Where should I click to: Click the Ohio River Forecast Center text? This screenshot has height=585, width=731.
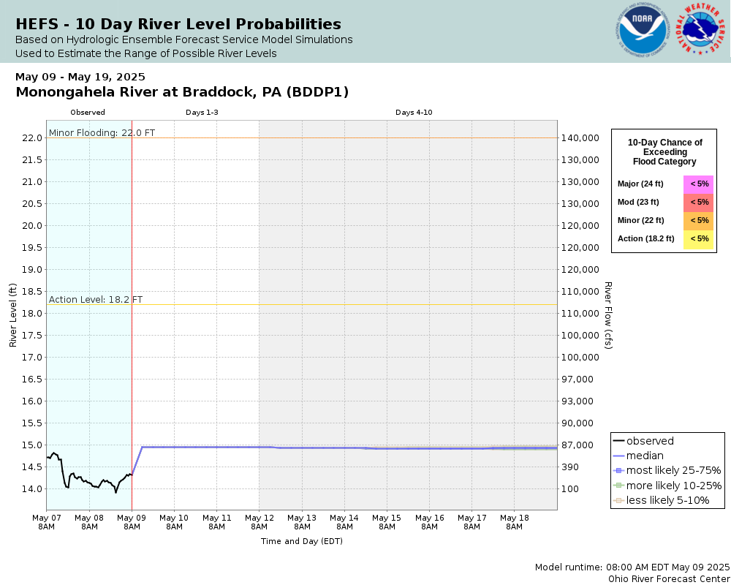point(669,579)
